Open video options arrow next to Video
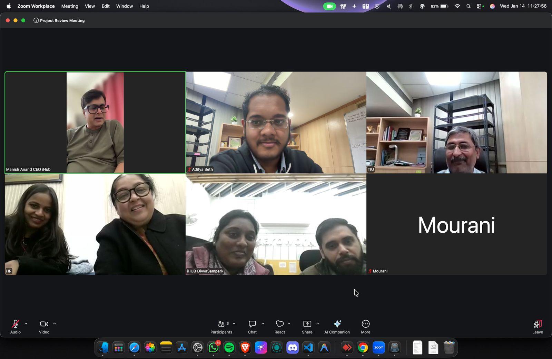Screen dimensions: 552x359 pyautogui.click(x=55, y=324)
